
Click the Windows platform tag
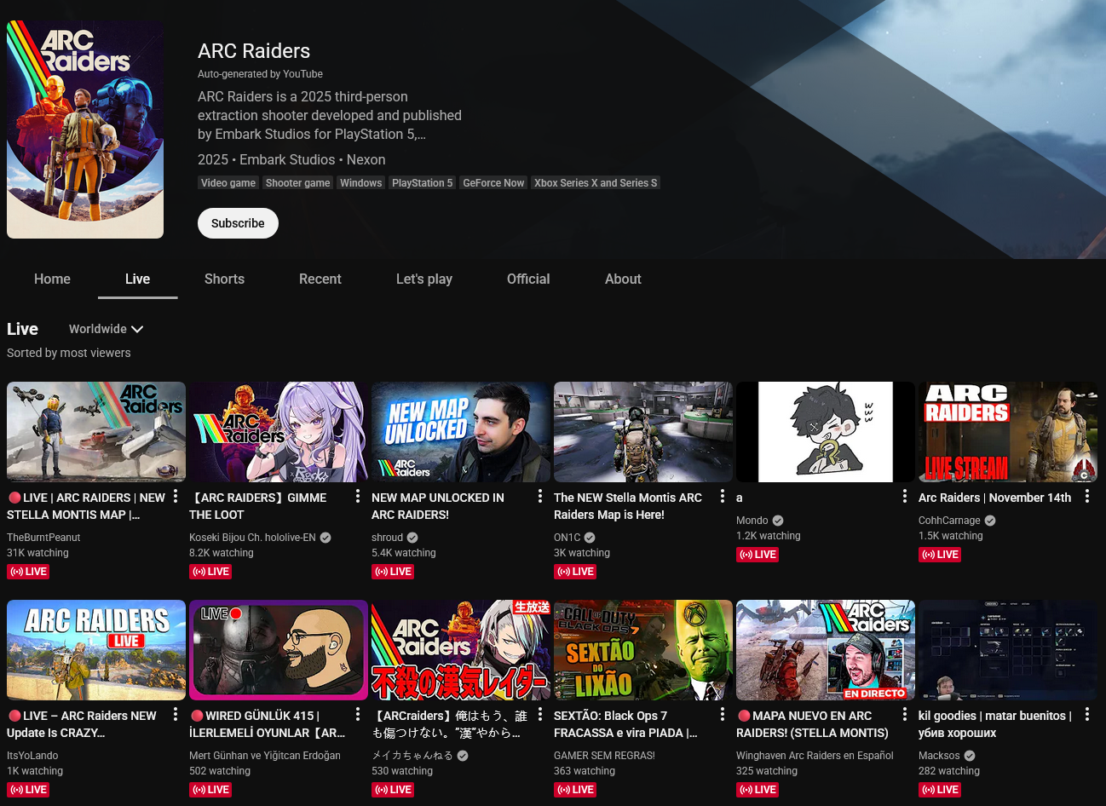click(x=360, y=183)
